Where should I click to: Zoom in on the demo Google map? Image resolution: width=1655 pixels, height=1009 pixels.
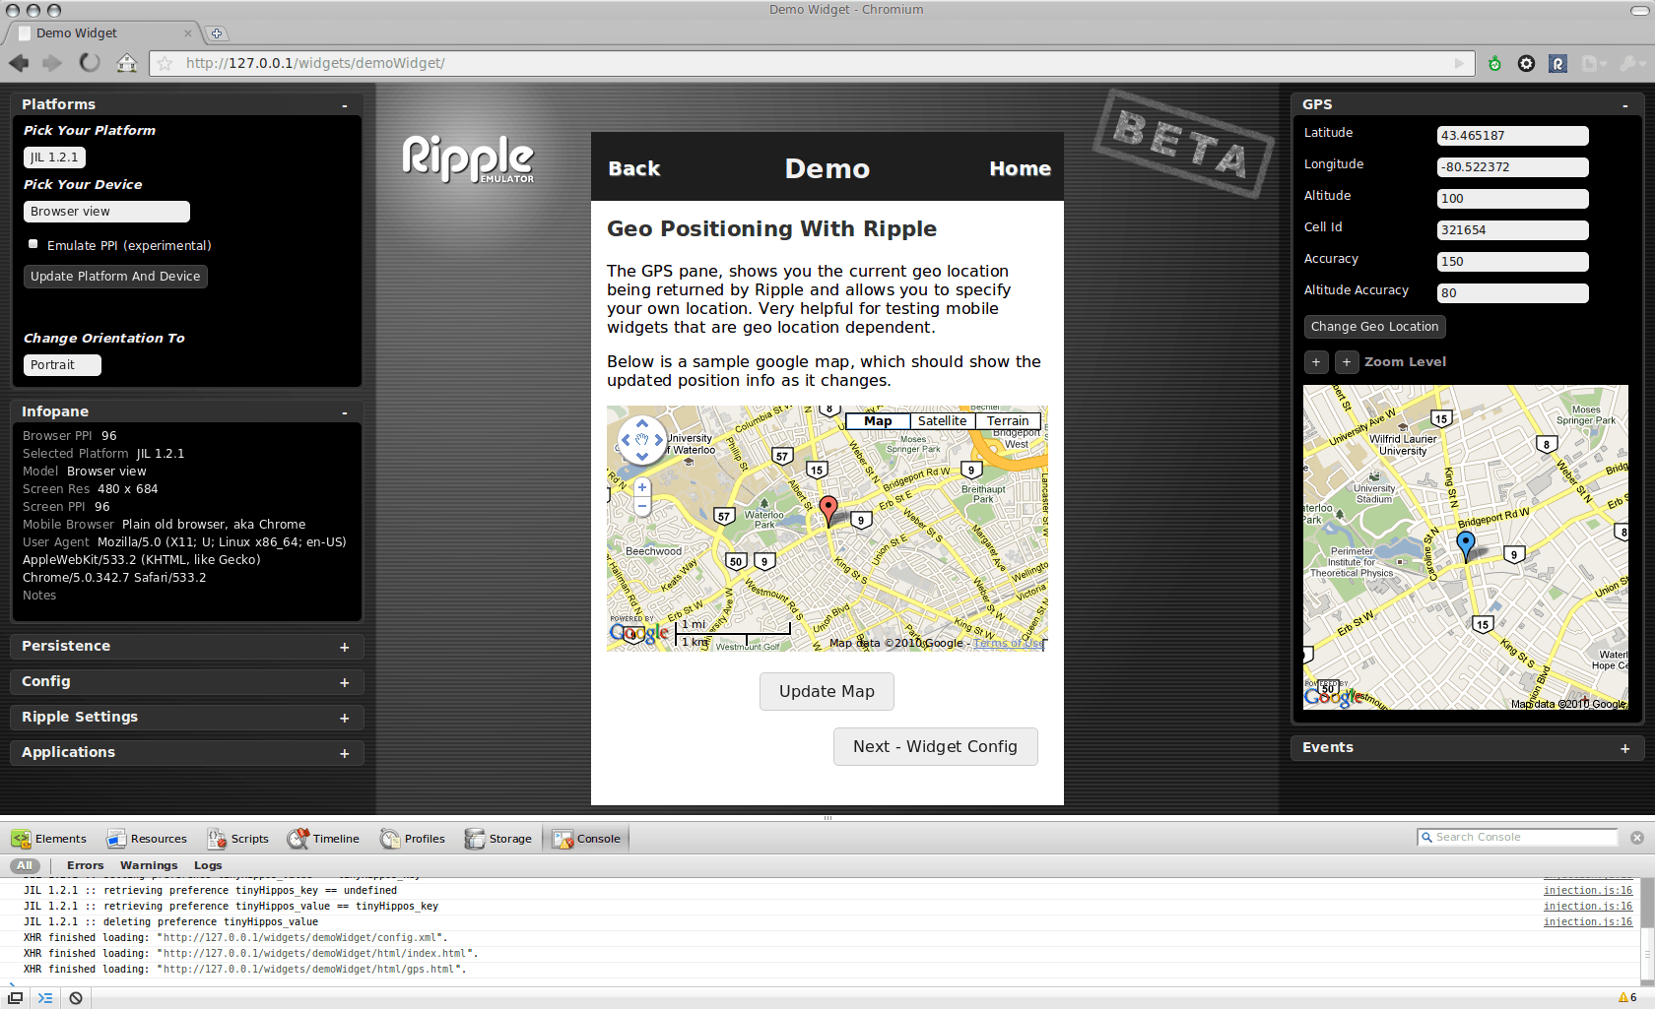point(642,487)
